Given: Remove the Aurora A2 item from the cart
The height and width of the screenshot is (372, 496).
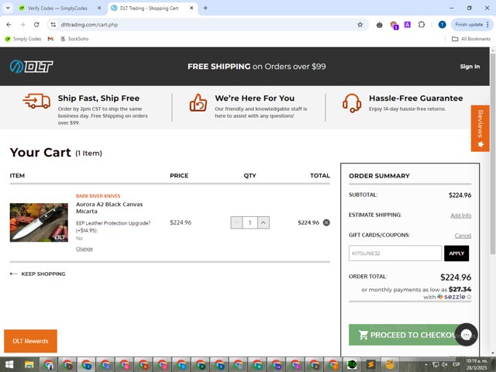Looking at the screenshot, I should (326, 222).
